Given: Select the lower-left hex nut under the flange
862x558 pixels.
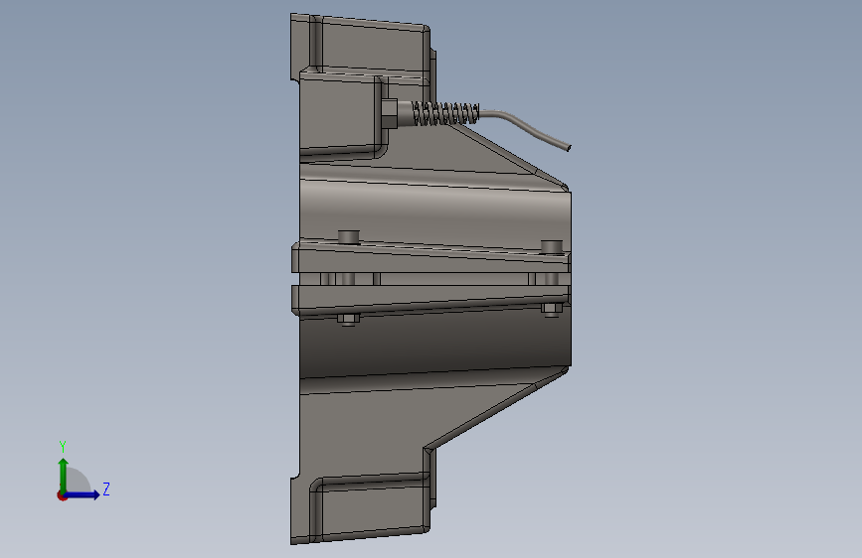Looking at the screenshot, I should coord(349,319).
